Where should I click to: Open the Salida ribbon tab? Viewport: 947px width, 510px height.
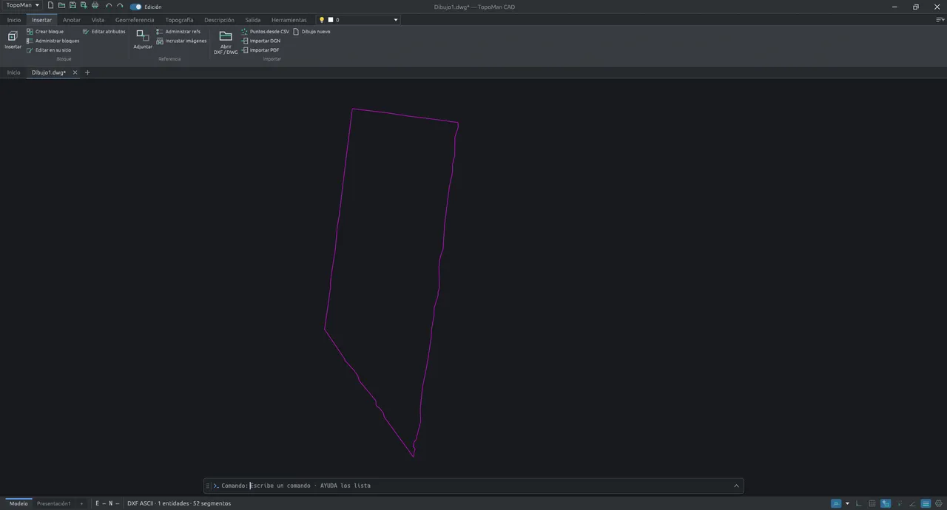coord(253,20)
